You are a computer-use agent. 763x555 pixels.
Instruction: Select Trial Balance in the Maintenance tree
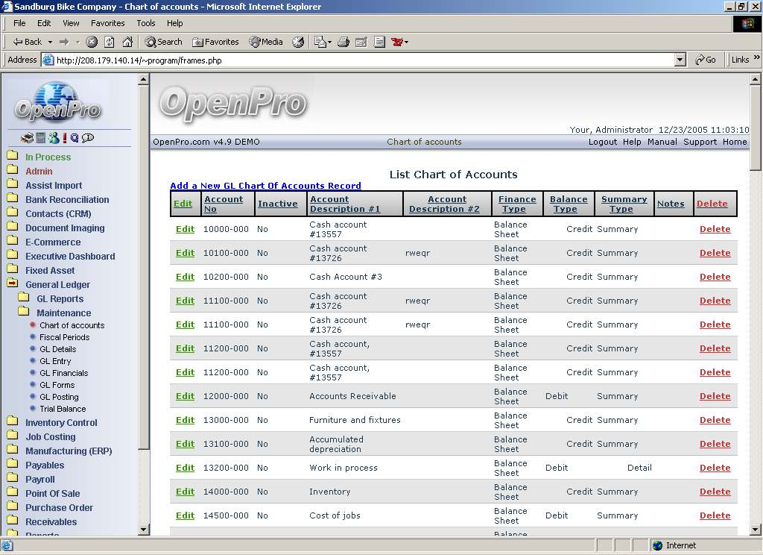[x=63, y=409]
